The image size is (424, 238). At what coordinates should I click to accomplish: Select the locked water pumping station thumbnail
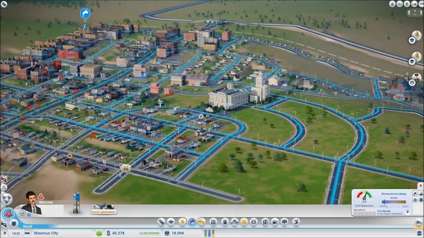104,209
